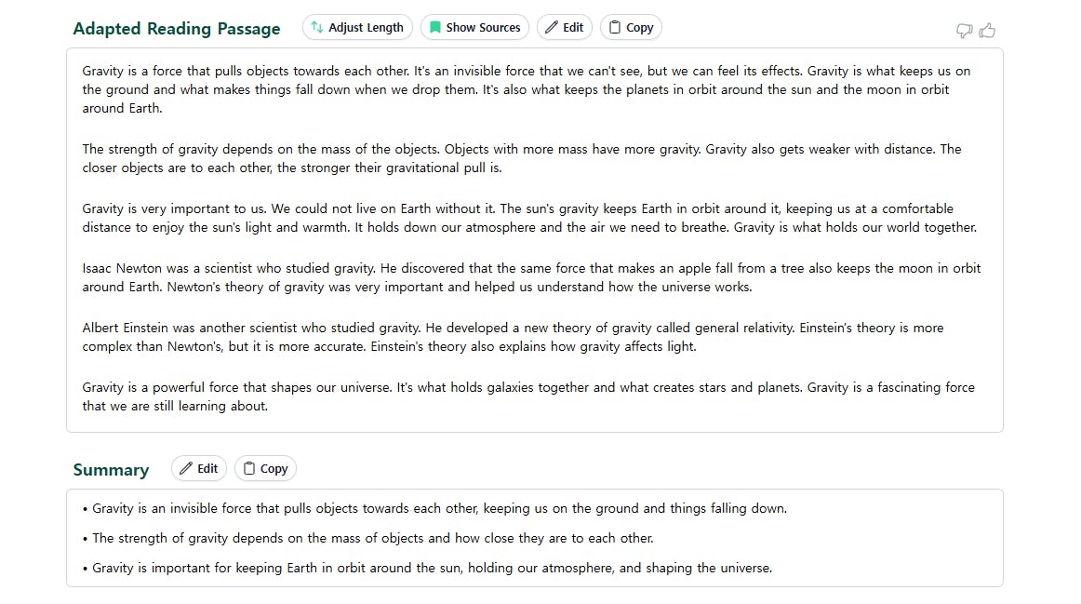Click the summary bullet about Earth's orbit
The width and height of the screenshot is (1081, 604).
tap(432, 568)
